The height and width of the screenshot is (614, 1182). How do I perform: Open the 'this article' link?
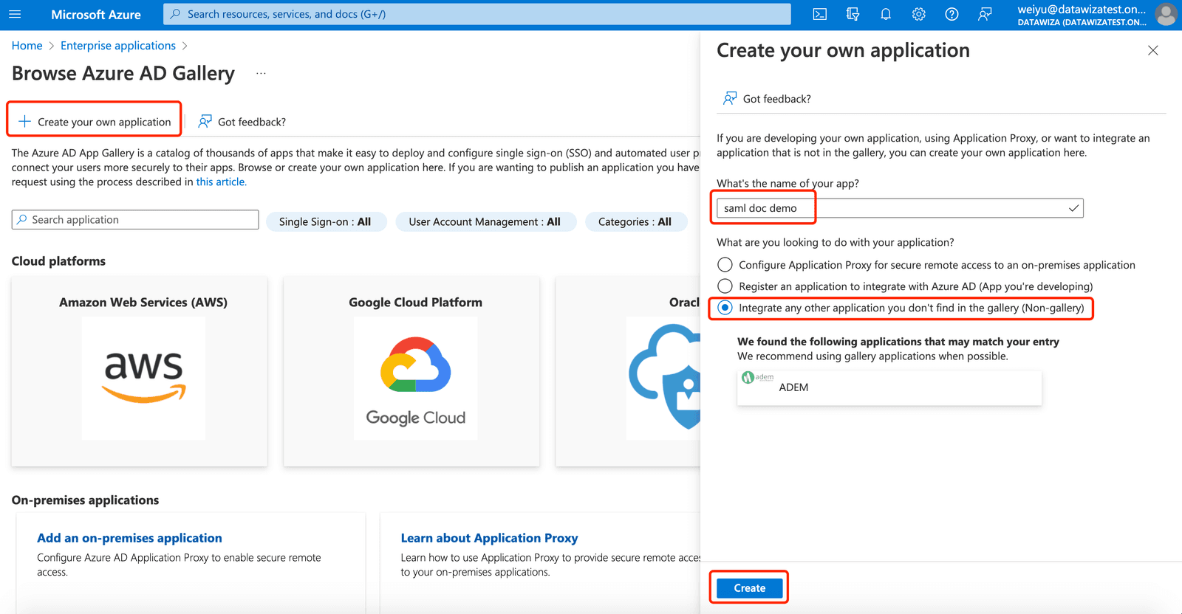coord(221,182)
